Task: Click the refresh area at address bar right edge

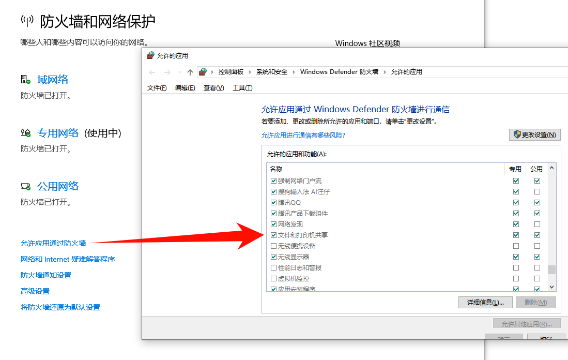Action: click(x=565, y=72)
